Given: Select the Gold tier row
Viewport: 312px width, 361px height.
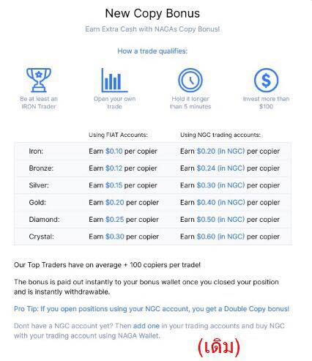Looking at the screenshot, I should point(152,203).
